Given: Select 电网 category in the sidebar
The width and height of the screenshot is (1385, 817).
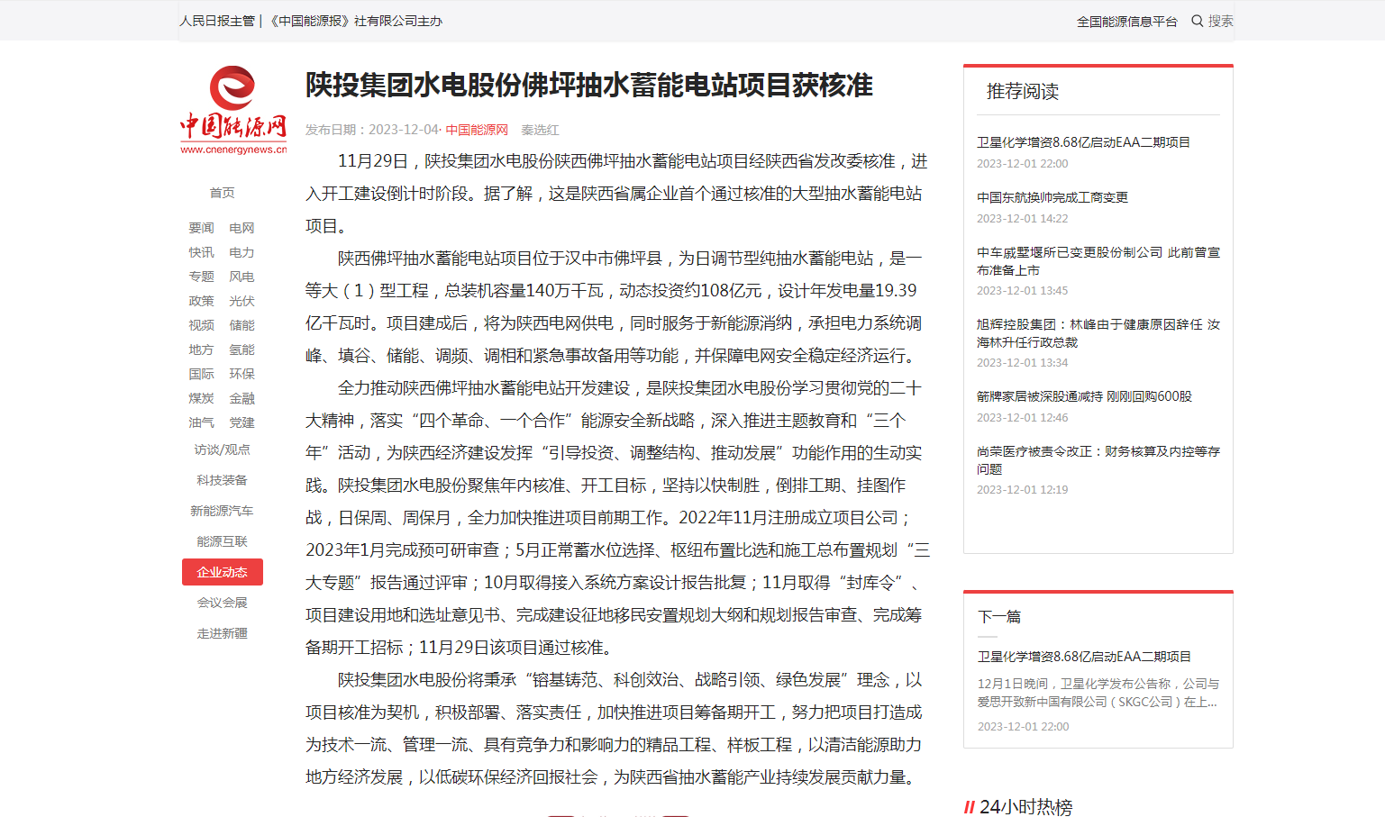Looking at the screenshot, I should [x=241, y=228].
